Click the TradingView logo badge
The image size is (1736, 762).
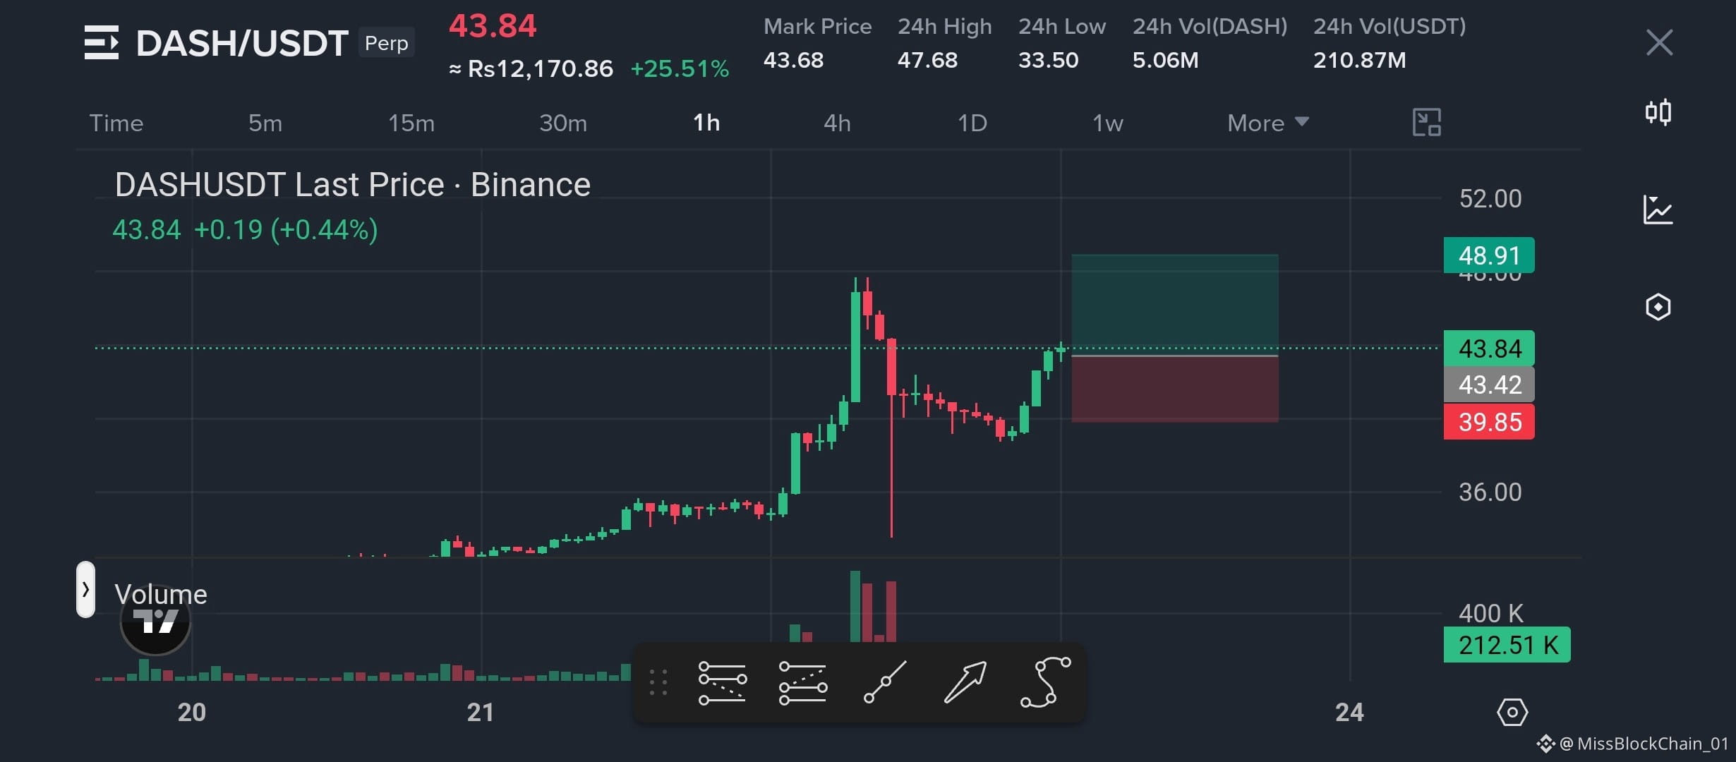155,621
